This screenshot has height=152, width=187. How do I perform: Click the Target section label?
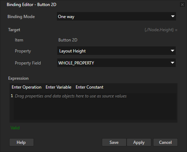(x=14, y=30)
